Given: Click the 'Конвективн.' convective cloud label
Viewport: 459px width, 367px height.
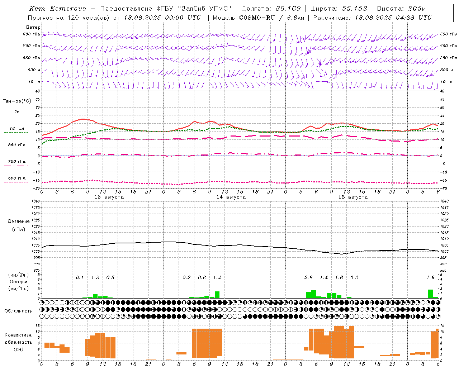Looking at the screenshot, I should (x=18, y=335).
